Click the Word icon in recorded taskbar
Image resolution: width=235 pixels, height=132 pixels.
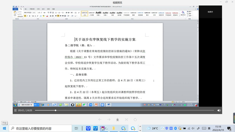pos(108,105)
